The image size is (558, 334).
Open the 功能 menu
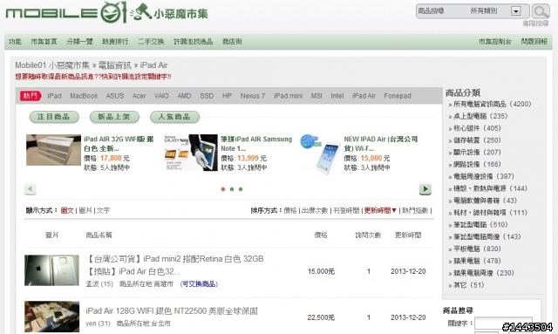tap(15, 42)
